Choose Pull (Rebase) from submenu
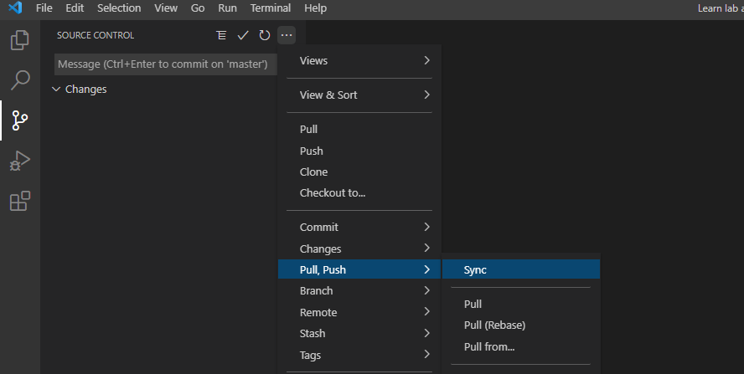 (494, 325)
